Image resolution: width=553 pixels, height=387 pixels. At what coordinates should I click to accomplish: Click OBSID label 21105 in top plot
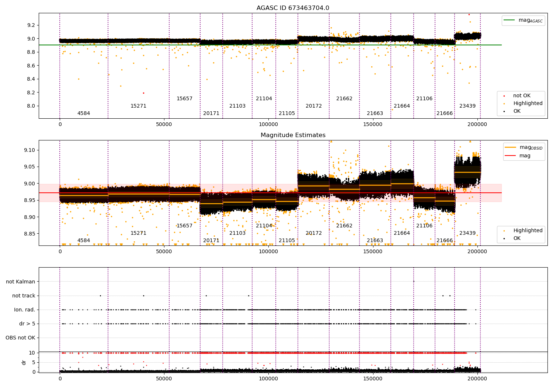287,114
